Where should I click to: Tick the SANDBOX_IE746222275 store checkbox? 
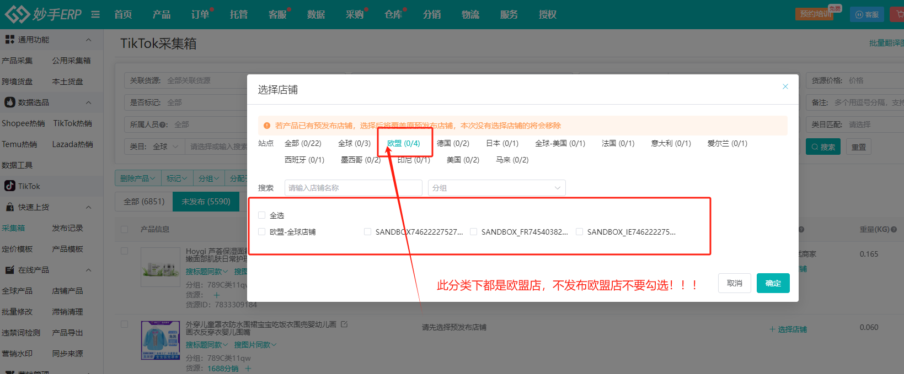click(579, 232)
